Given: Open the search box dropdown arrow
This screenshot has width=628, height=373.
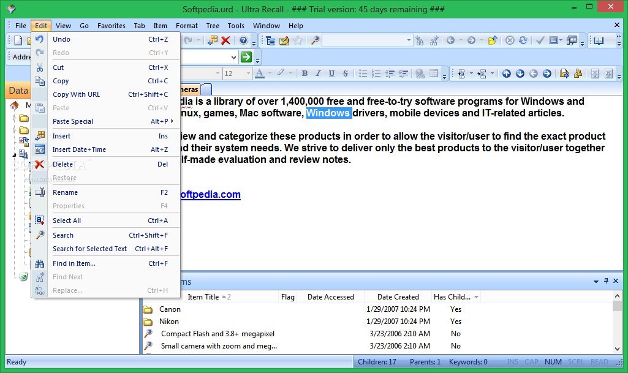Looking at the screenshot, I should click(x=409, y=40).
